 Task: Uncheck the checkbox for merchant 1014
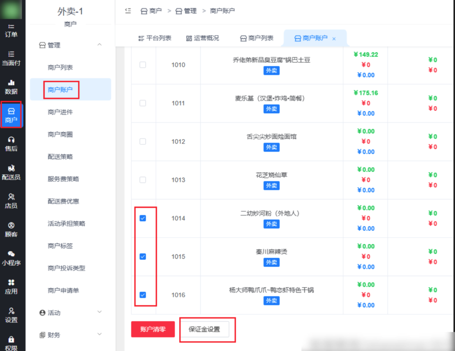pyautogui.click(x=143, y=218)
